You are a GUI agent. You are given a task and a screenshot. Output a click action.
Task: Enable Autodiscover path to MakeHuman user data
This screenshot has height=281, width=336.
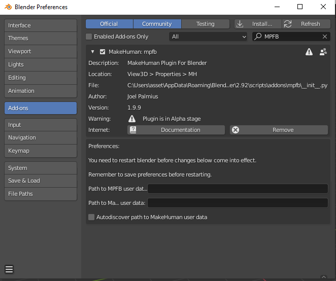91,217
